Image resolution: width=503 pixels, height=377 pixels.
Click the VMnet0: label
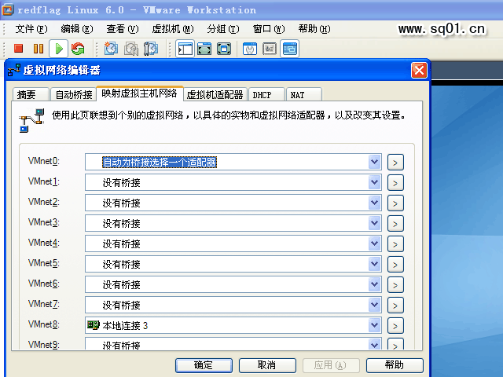pos(44,161)
